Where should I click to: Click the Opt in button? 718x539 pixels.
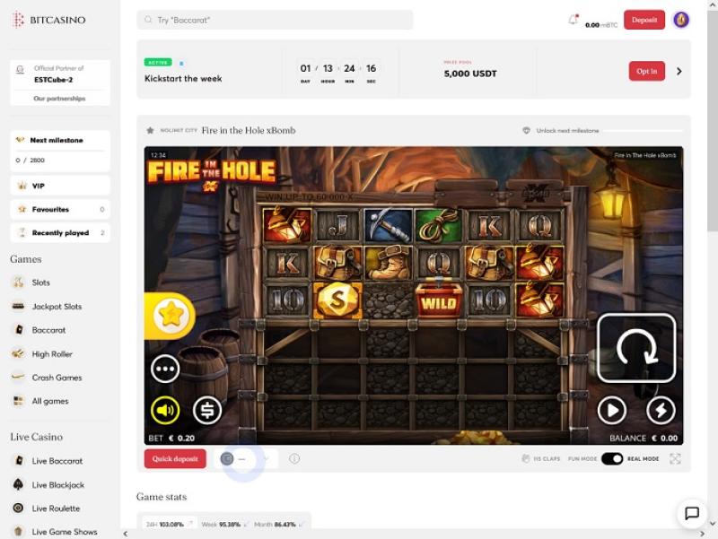pyautogui.click(x=646, y=71)
